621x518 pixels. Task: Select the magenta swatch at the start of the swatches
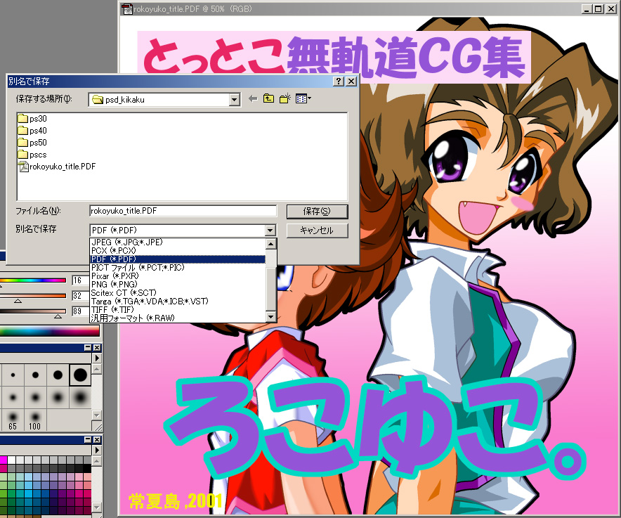[4, 460]
